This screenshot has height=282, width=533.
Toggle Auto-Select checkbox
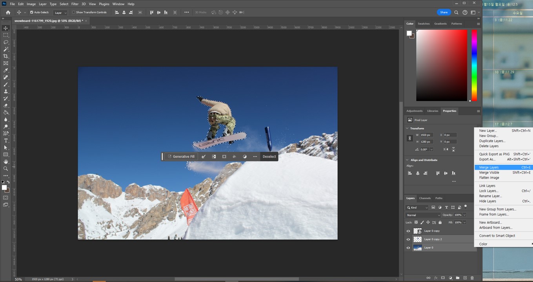32,12
